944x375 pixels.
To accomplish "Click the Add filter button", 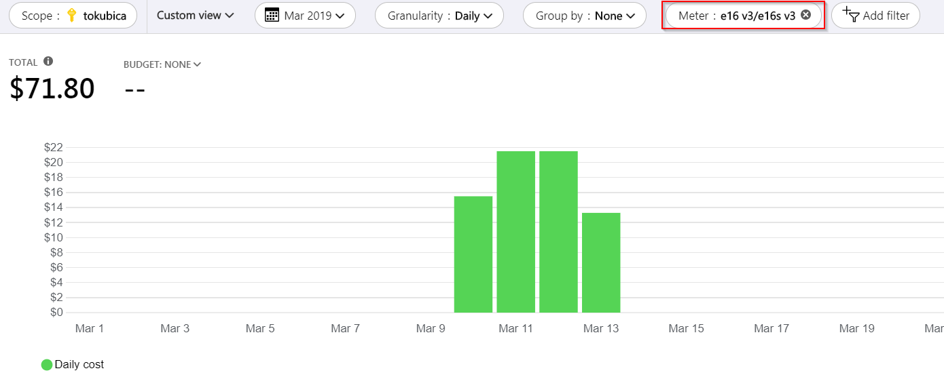I will [x=876, y=16].
